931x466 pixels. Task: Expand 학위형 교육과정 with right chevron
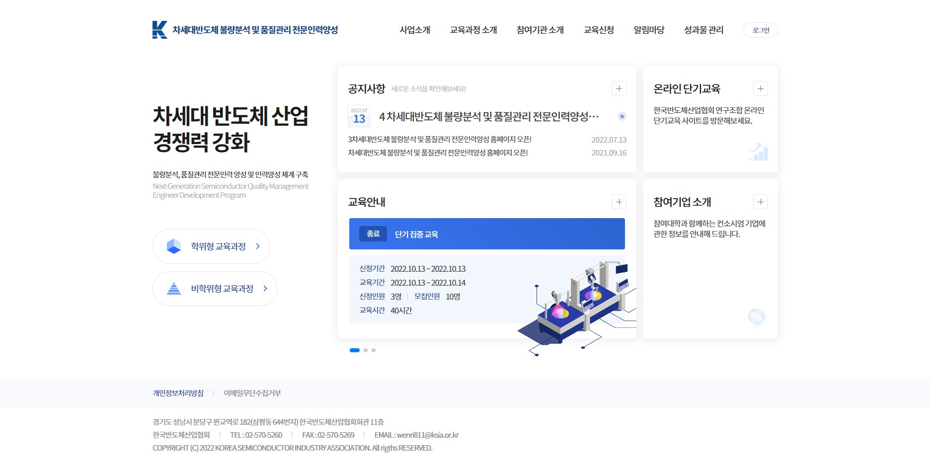(x=258, y=246)
